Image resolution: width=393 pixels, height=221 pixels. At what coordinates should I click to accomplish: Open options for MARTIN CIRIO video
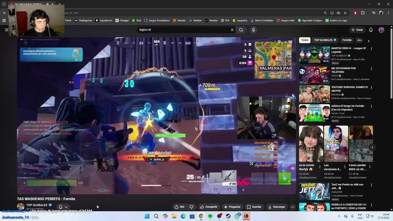coord(371,48)
